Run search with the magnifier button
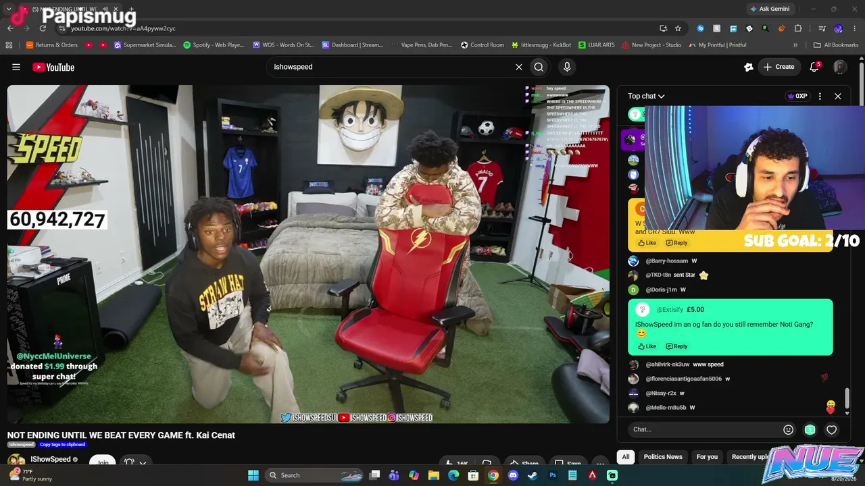Screen dimensions: 865x486 pyautogui.click(x=539, y=67)
